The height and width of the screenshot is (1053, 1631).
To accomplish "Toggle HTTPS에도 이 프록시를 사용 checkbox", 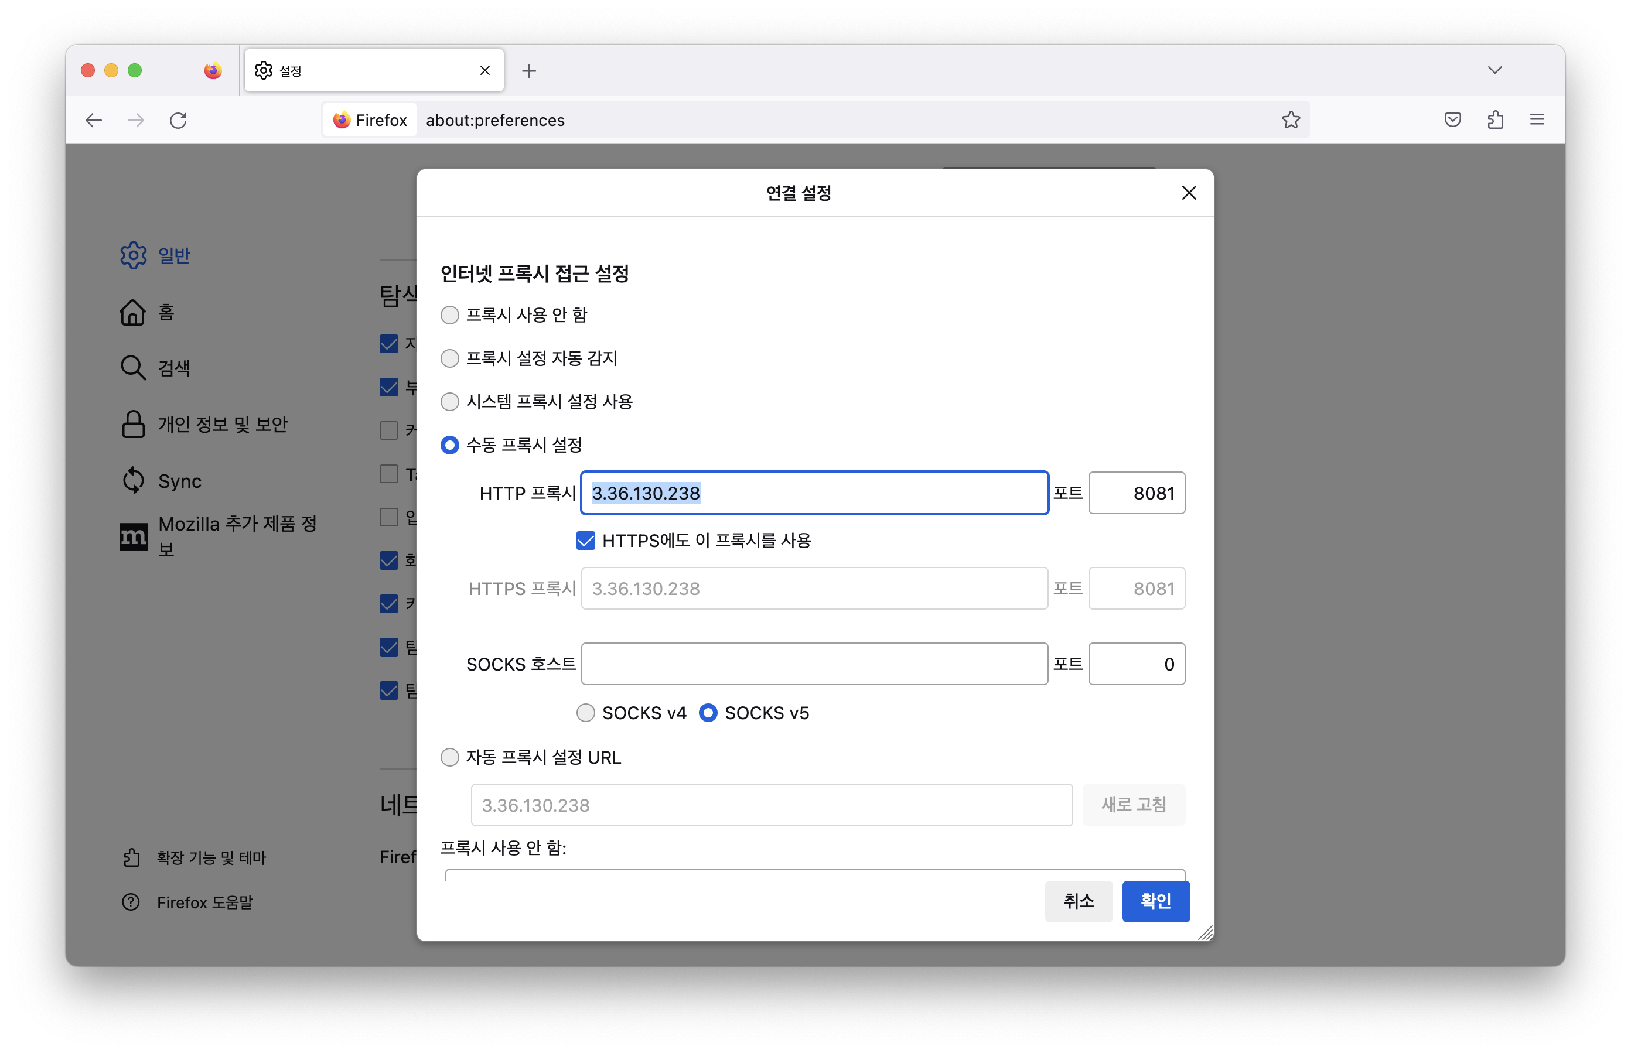I will click(x=585, y=541).
